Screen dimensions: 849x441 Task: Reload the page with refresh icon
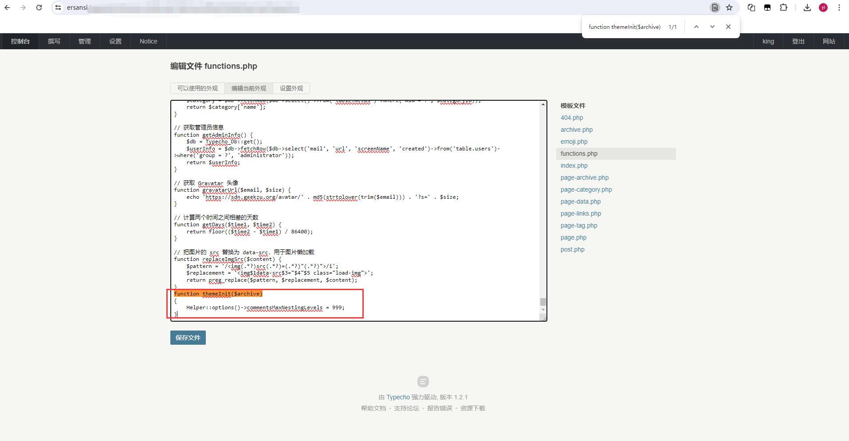click(x=39, y=8)
